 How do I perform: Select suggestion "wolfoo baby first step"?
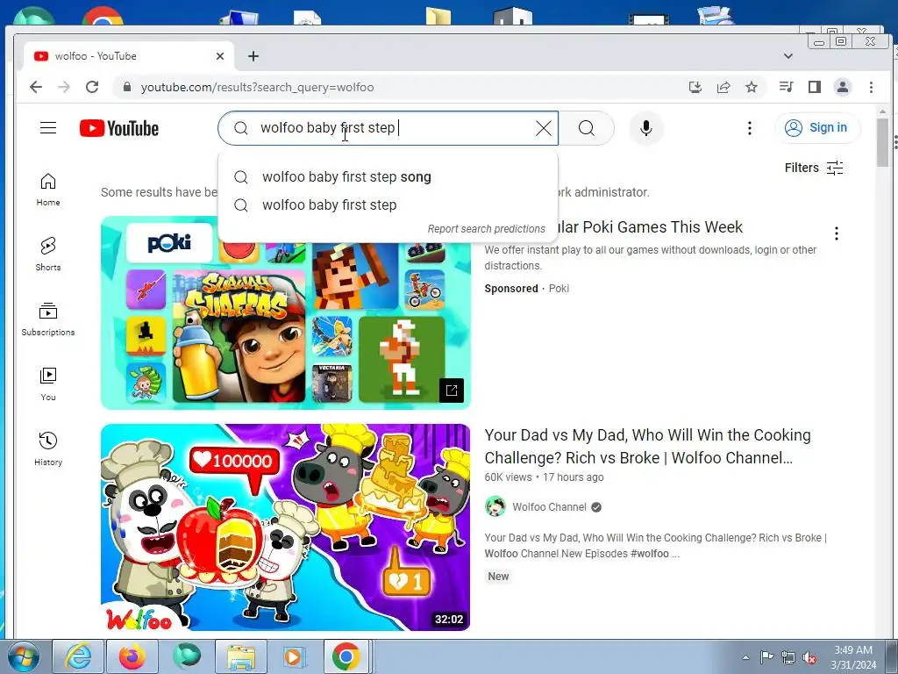(x=388, y=204)
